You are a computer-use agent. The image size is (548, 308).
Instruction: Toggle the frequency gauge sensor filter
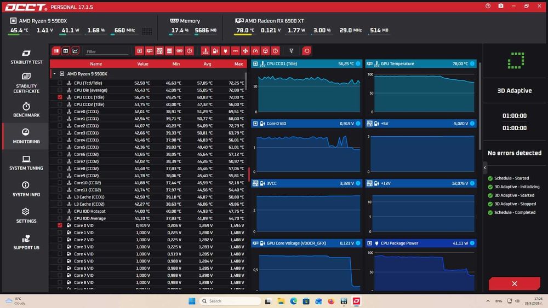point(255,51)
